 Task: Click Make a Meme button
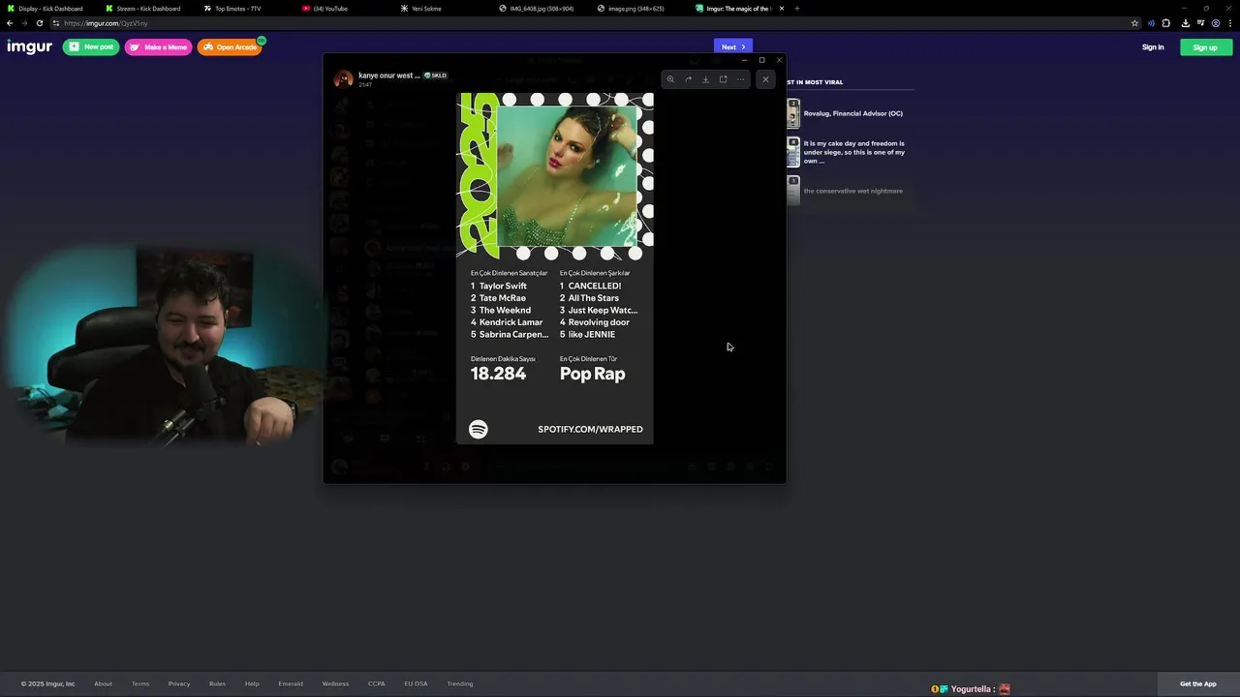(x=159, y=46)
